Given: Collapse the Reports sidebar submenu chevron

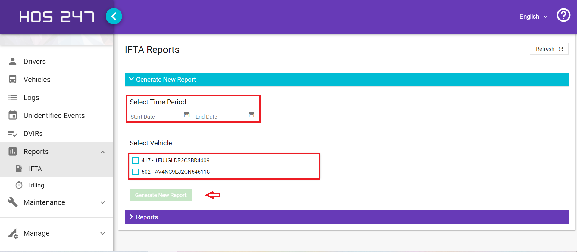Looking at the screenshot, I should click(x=103, y=152).
